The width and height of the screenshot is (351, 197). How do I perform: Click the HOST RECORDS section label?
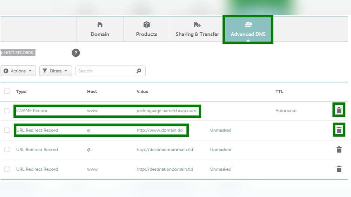18,52
